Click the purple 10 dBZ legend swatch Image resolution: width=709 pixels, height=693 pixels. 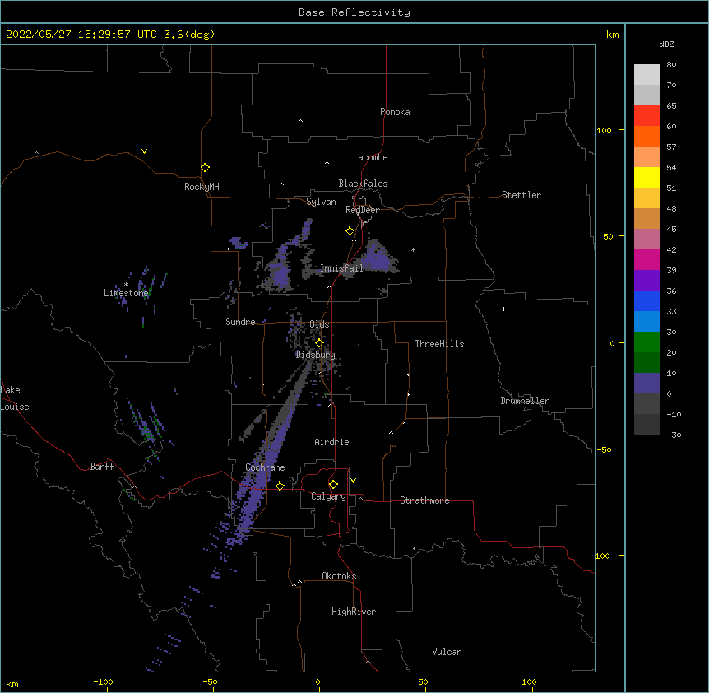pyautogui.click(x=646, y=384)
